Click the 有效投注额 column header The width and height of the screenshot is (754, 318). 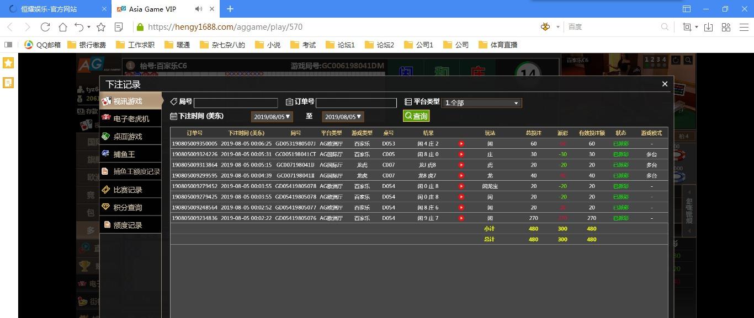pos(592,133)
